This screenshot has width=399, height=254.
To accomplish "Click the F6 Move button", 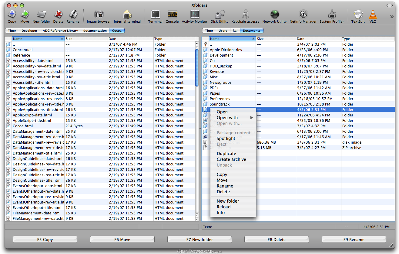I will click(122, 239).
